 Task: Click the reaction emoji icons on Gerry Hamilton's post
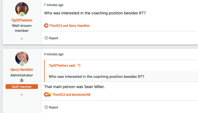(x=48, y=94)
